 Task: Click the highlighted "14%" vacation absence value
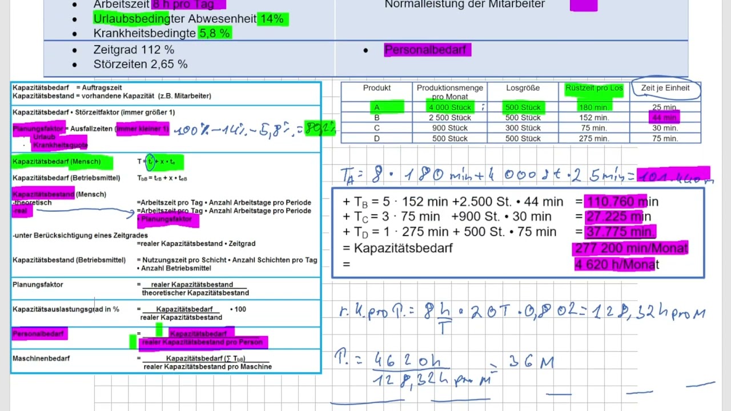[x=272, y=19]
